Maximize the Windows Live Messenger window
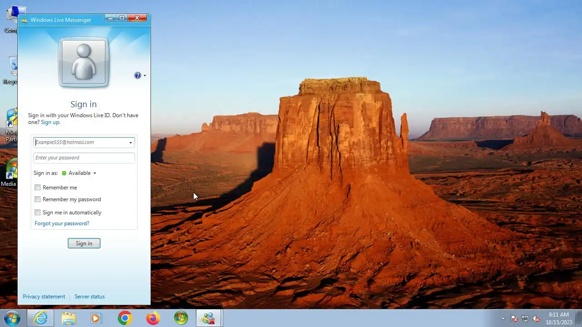582x327 pixels. point(122,18)
